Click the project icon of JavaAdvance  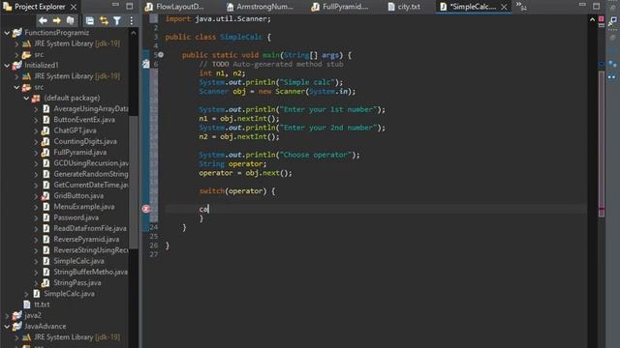(17, 327)
